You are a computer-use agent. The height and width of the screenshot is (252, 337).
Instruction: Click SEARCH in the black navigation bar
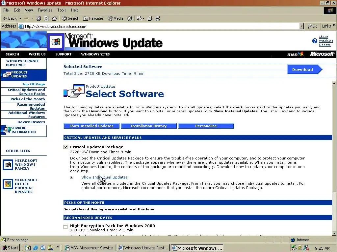pos(12,54)
